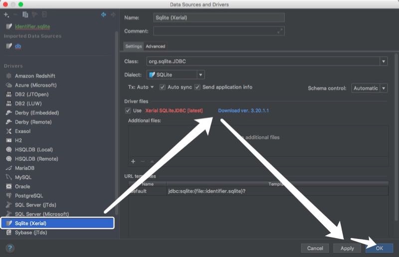Click the PostgreSQL elephant icon
This screenshot has height=257, width=399.
pos(9,195)
